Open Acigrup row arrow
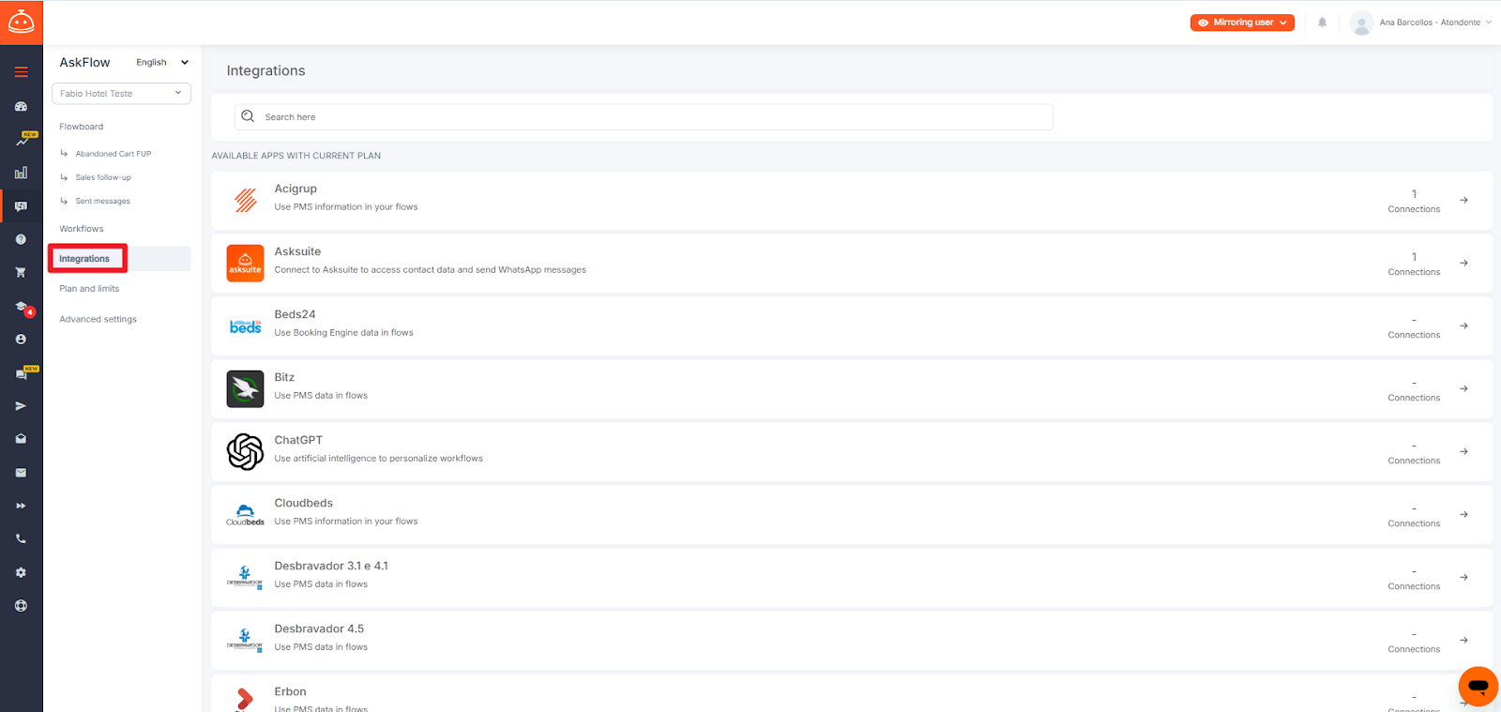This screenshot has height=712, width=1501. pos(1463,200)
